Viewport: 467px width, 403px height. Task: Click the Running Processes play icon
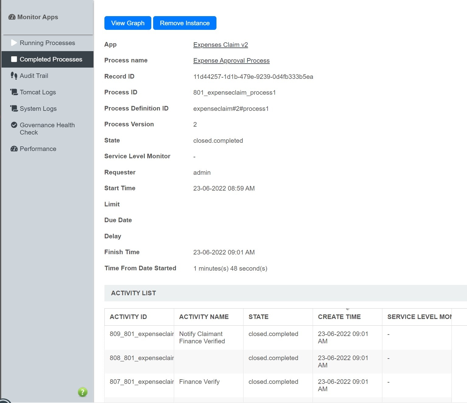tap(14, 43)
